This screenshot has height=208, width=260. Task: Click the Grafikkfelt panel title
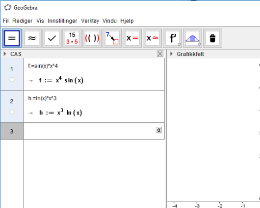(190, 54)
